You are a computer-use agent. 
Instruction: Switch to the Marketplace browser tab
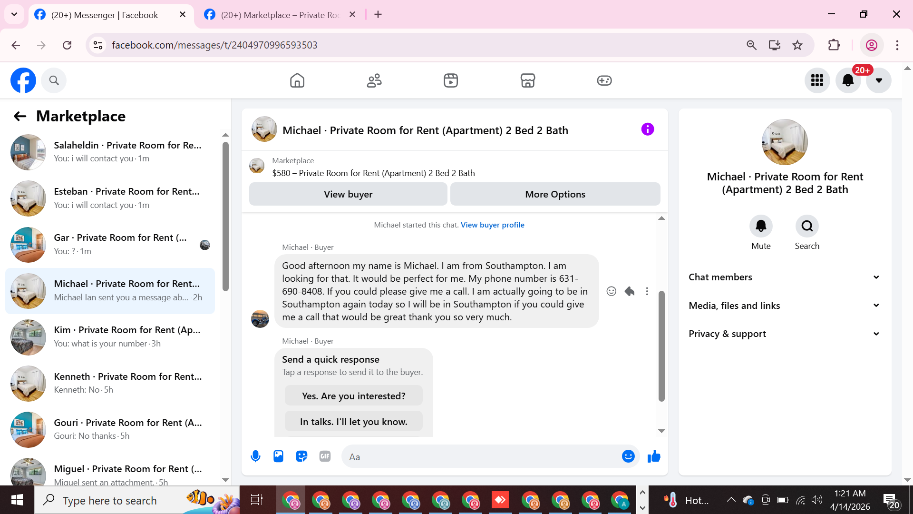(280, 15)
